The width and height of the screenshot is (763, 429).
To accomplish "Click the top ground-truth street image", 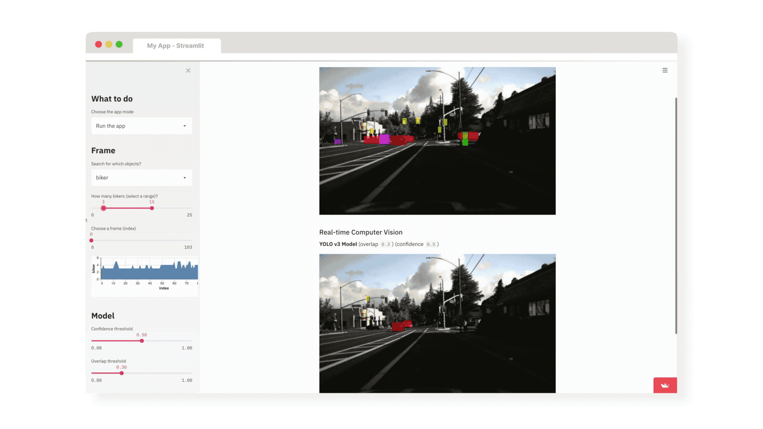I will [x=437, y=141].
